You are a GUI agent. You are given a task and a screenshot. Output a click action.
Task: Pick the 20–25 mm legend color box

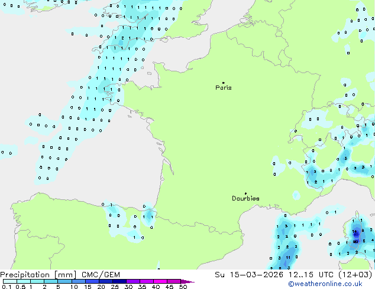(x=106, y=281)
